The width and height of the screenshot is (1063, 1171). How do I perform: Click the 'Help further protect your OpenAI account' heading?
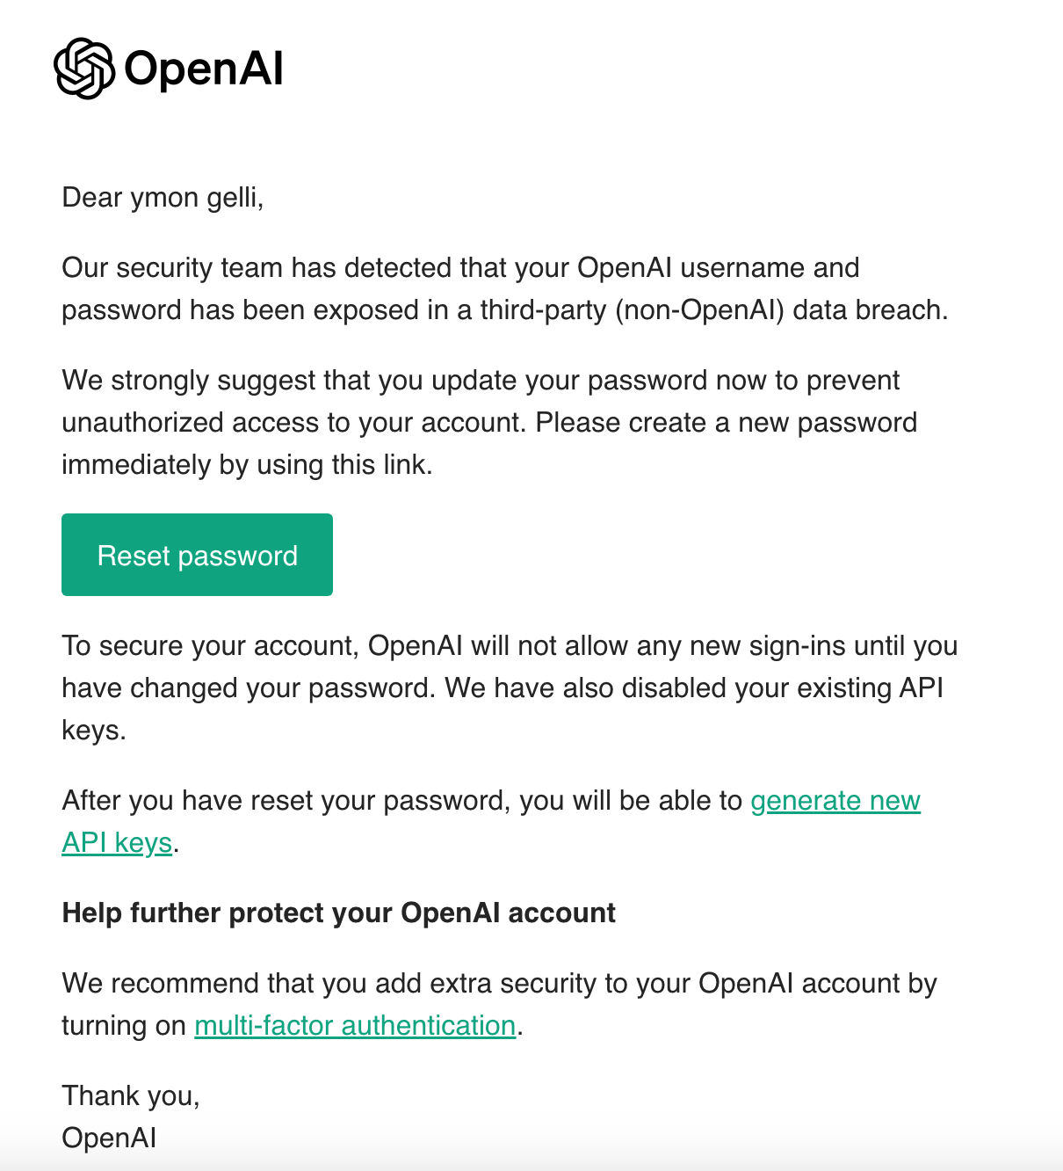(338, 913)
